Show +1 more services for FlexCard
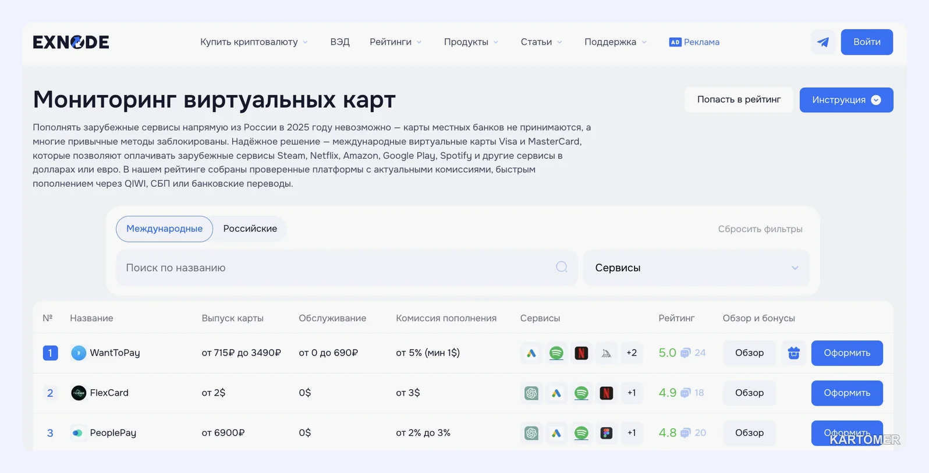 (632, 393)
